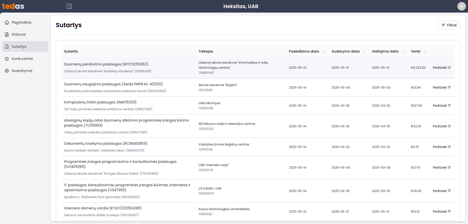Click external link icon for Interneto vizija row

click(449, 167)
